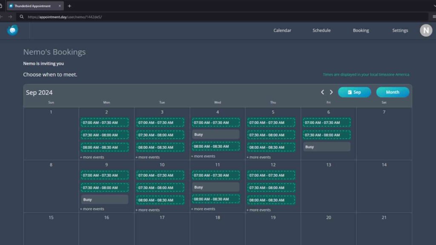The width and height of the screenshot is (436, 245).
Task: Close the Thunderbird Appointment tab
Action: (60, 6)
